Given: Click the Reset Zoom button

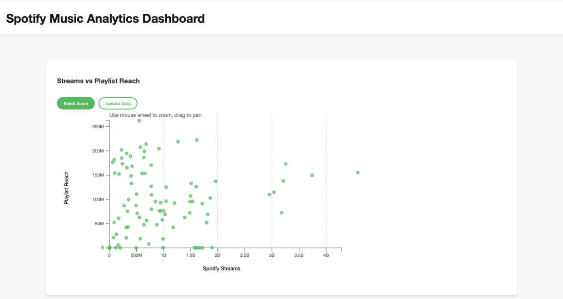Looking at the screenshot, I should click(x=76, y=103).
